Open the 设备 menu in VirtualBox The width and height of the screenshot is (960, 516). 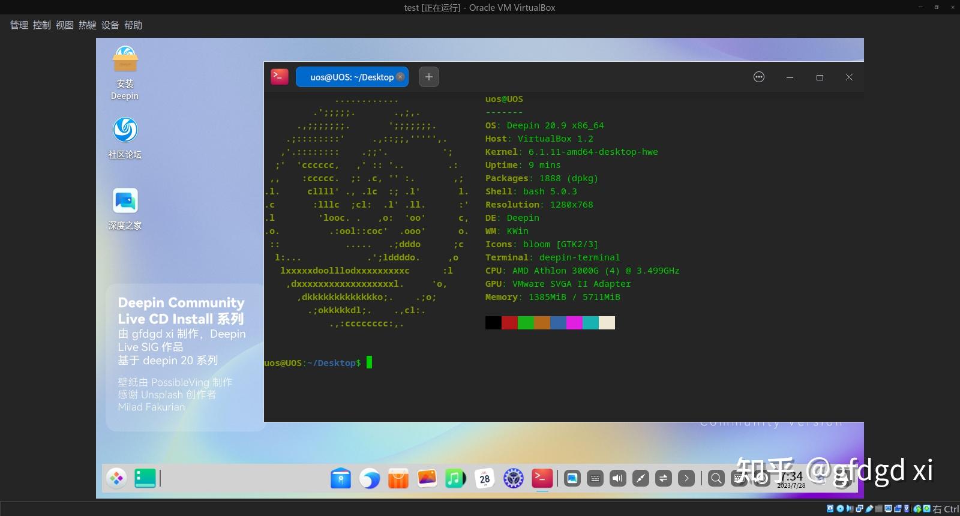click(110, 25)
